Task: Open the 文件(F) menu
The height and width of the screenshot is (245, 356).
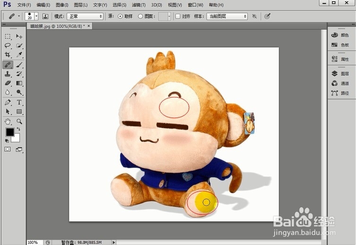Action: click(x=24, y=5)
